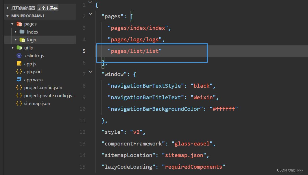Click line number 15 in gutter
Screen dimensions: 308x175
(x=82, y=167)
